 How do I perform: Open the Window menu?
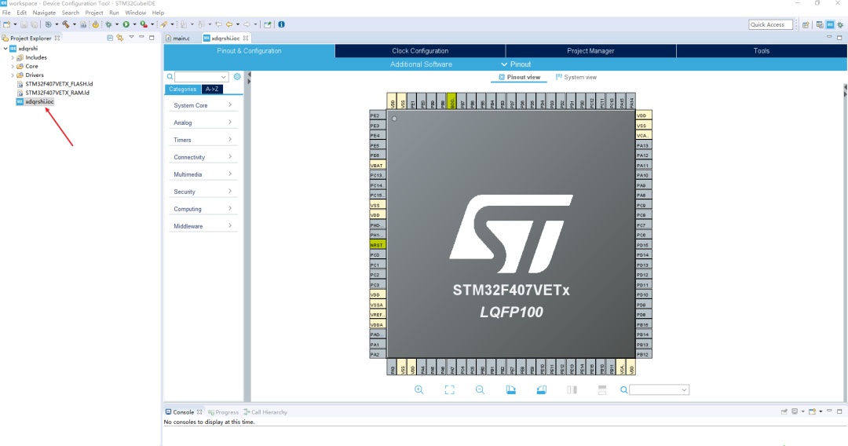pos(135,13)
